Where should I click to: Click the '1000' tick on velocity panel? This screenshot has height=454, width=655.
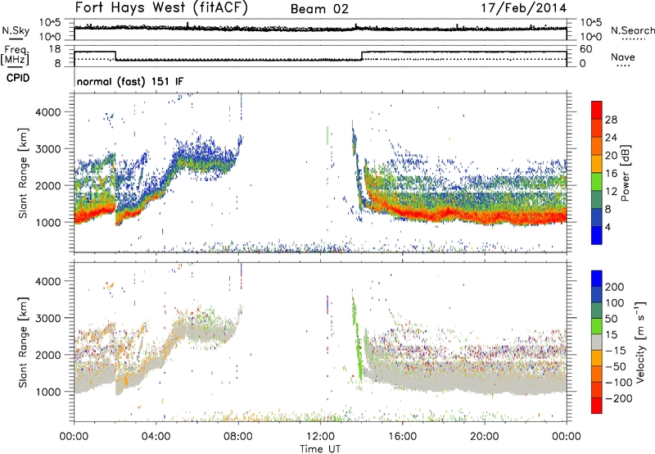48,392
